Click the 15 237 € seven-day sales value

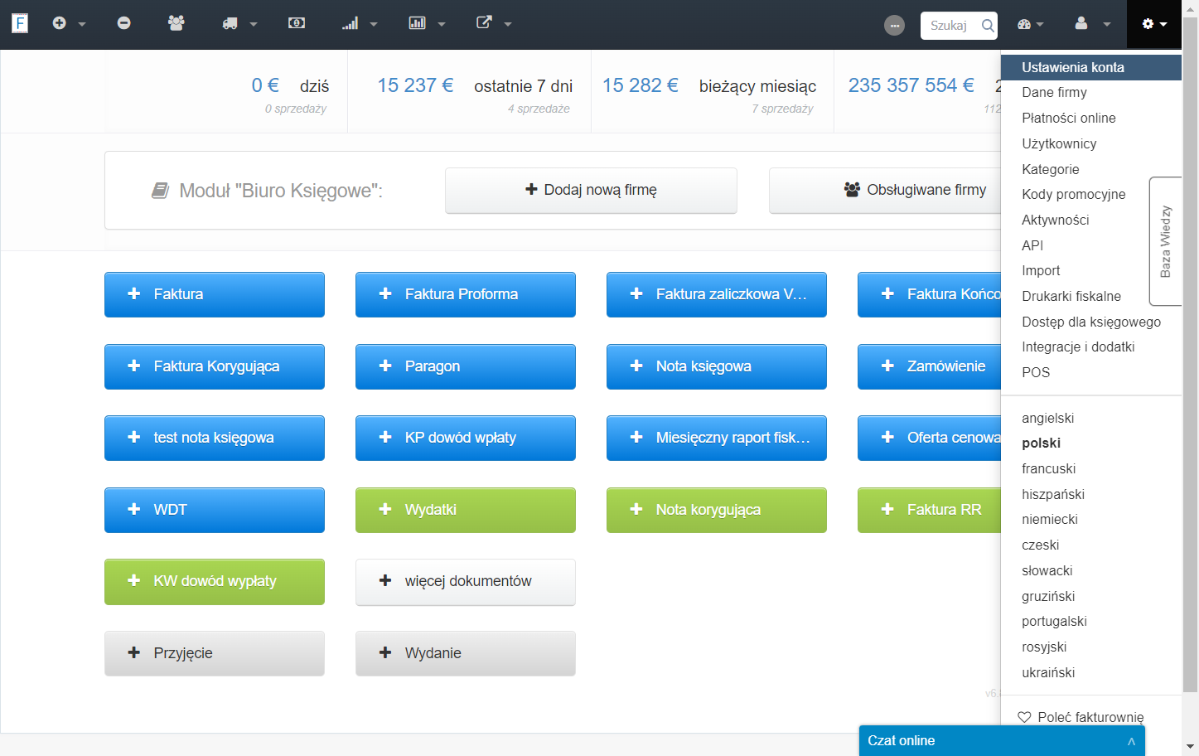(415, 85)
